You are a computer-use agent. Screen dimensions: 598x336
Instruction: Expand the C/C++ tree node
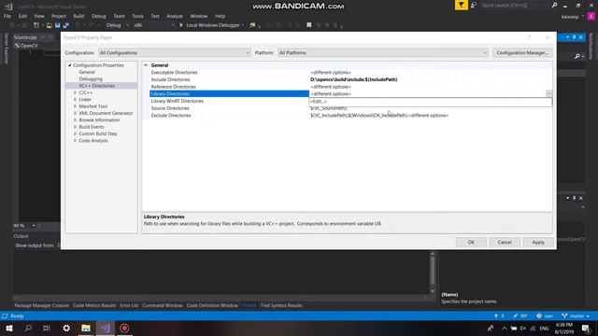pos(75,92)
